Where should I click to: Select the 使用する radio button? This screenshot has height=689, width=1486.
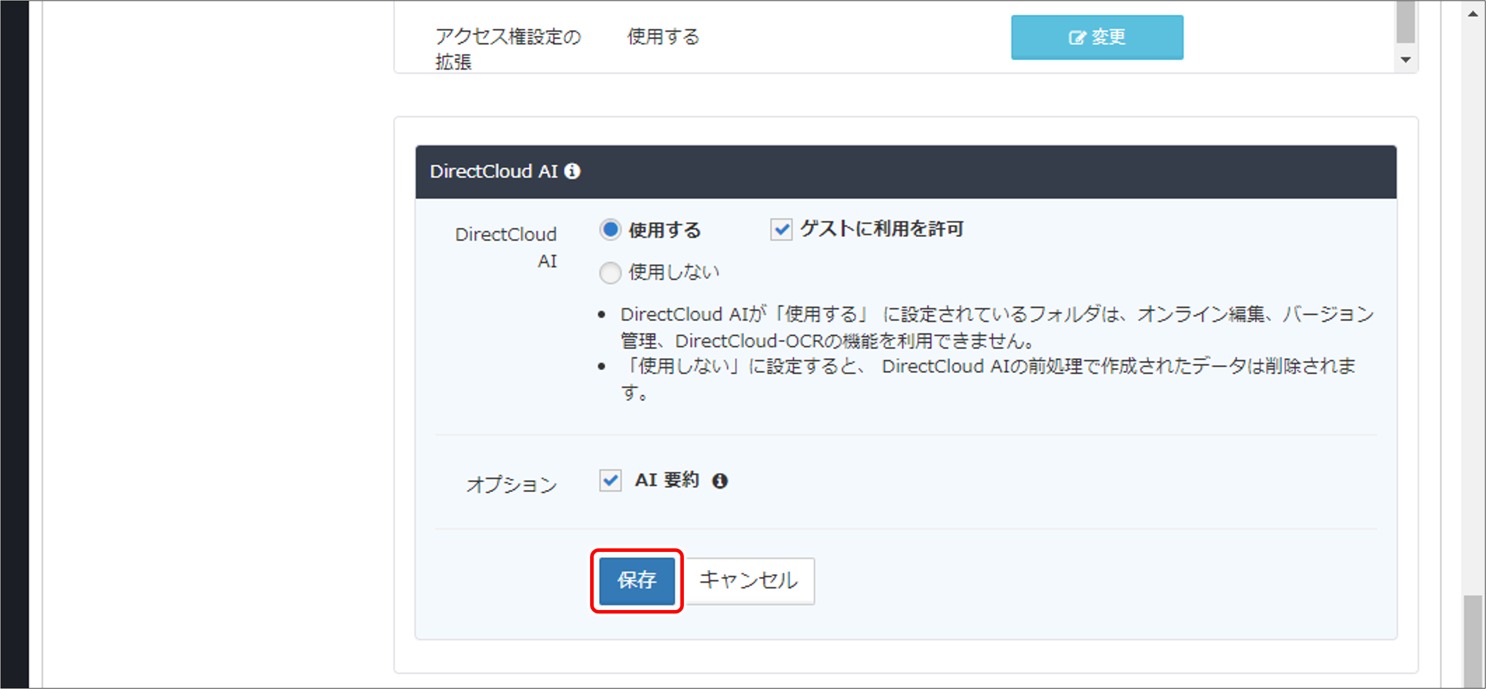click(x=610, y=229)
